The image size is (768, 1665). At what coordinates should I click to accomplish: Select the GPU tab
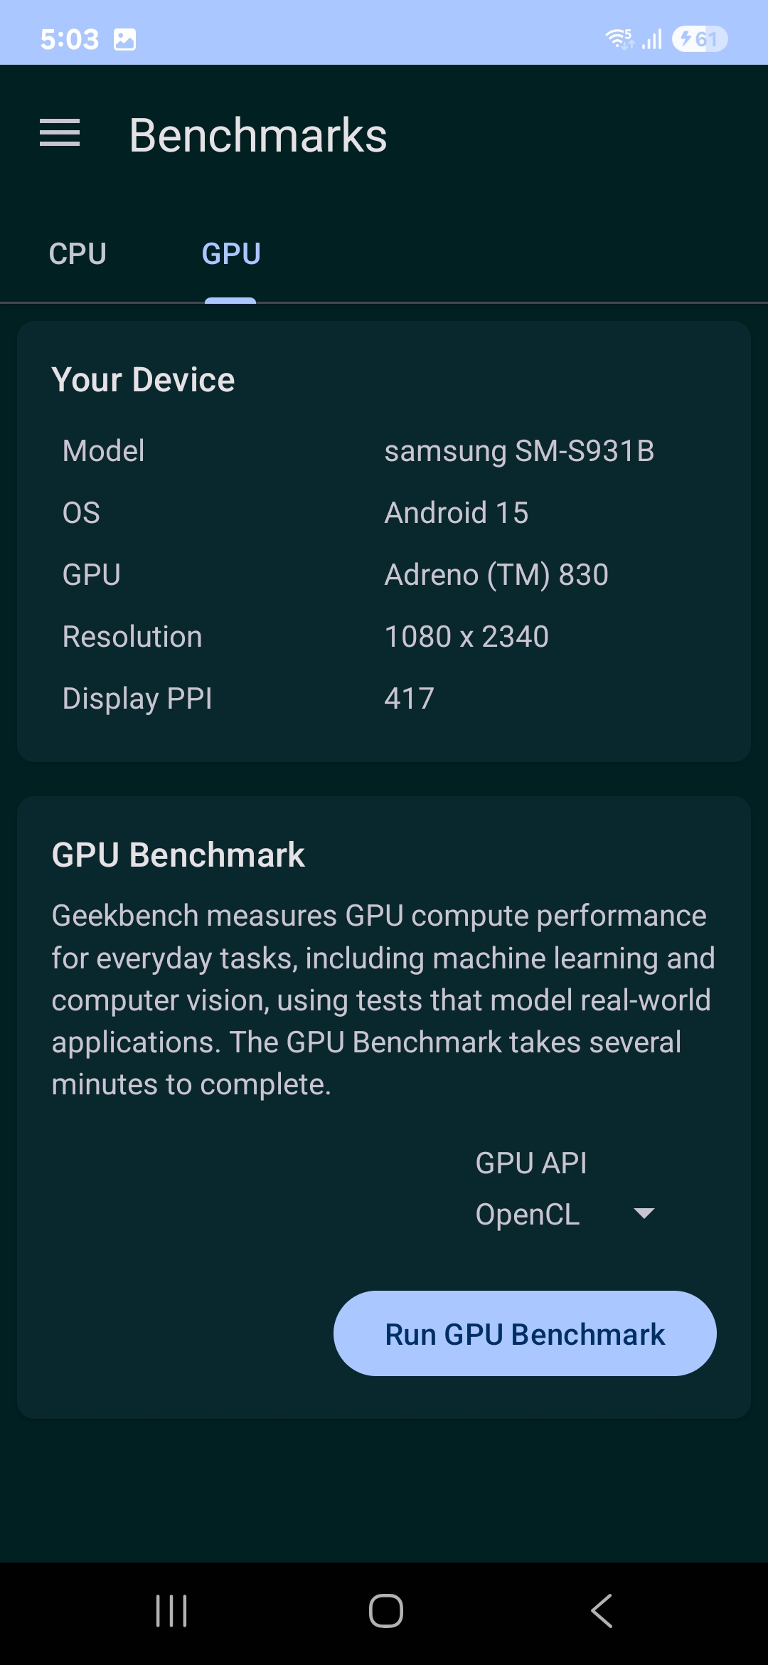tap(231, 254)
